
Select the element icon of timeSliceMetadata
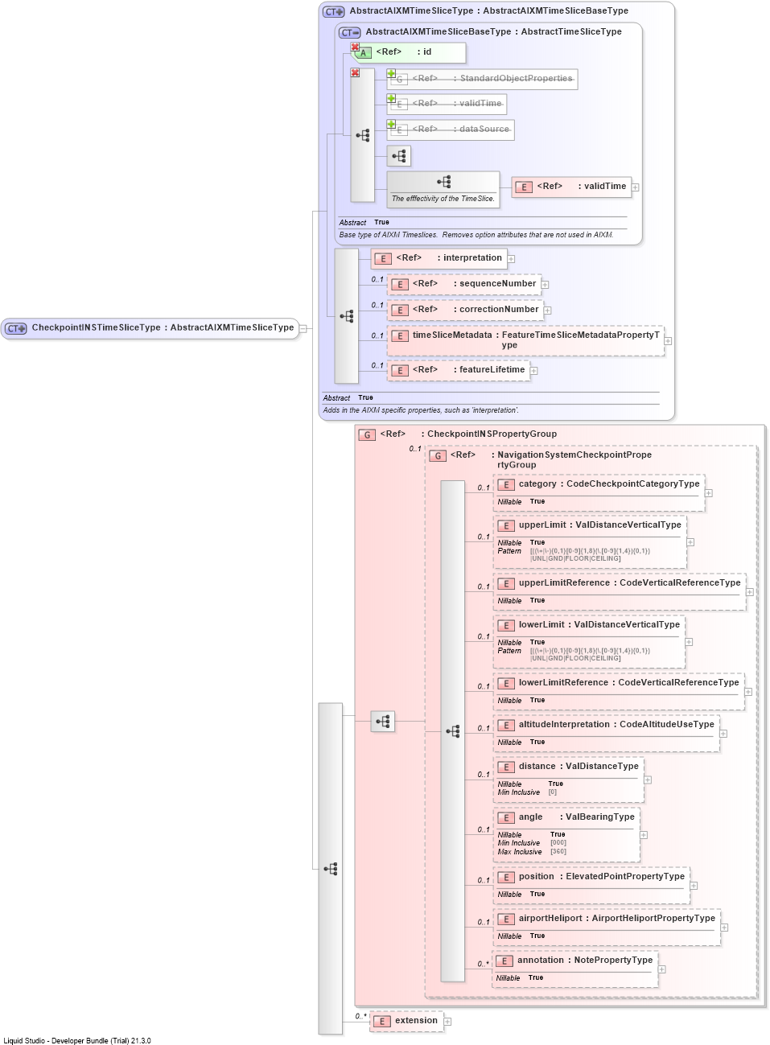coord(400,336)
